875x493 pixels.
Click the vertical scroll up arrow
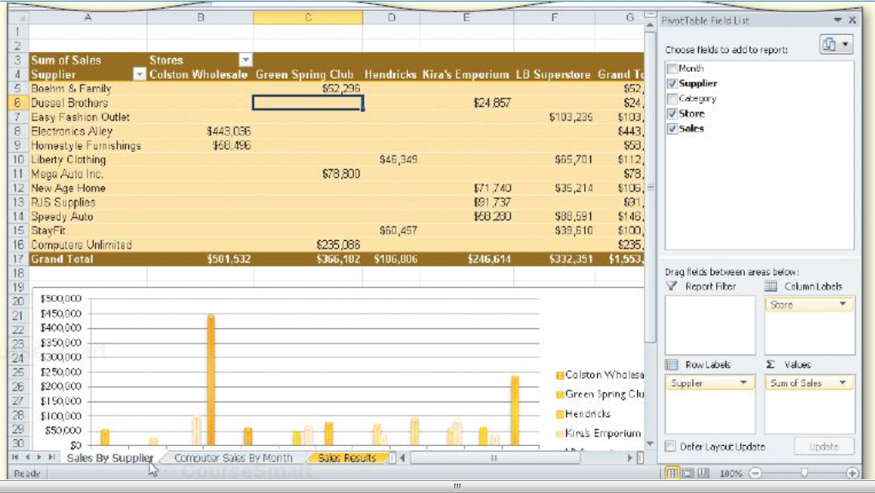click(x=649, y=26)
